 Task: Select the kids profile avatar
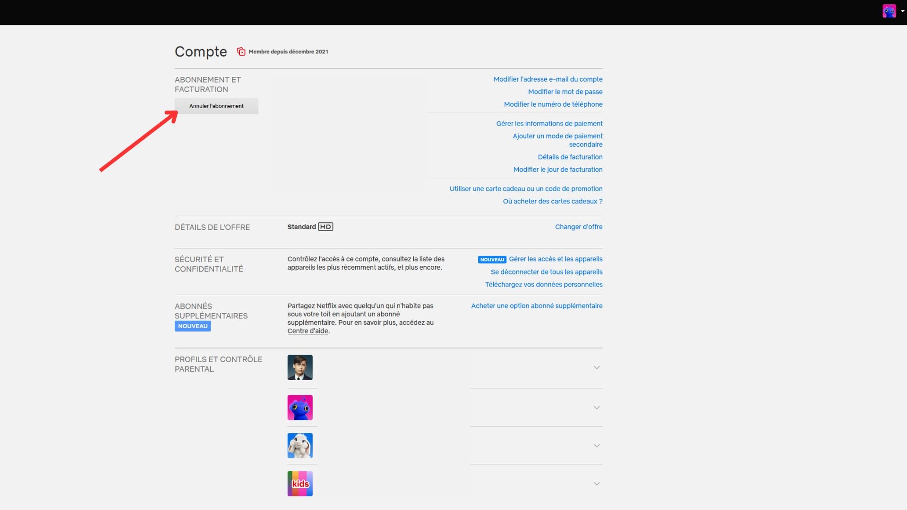click(x=300, y=484)
